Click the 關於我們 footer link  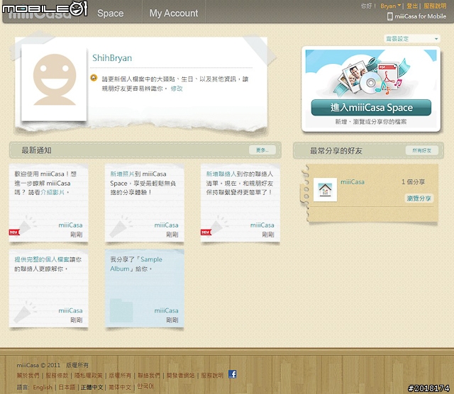coord(28,376)
